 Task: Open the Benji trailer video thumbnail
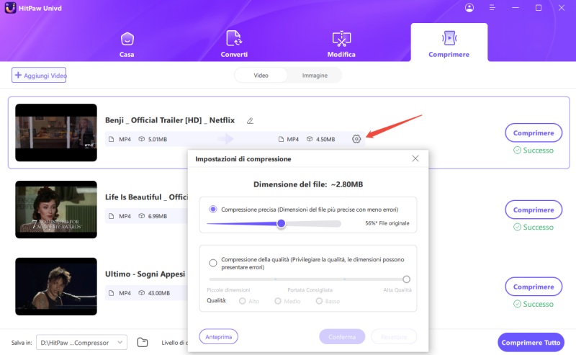(x=56, y=132)
